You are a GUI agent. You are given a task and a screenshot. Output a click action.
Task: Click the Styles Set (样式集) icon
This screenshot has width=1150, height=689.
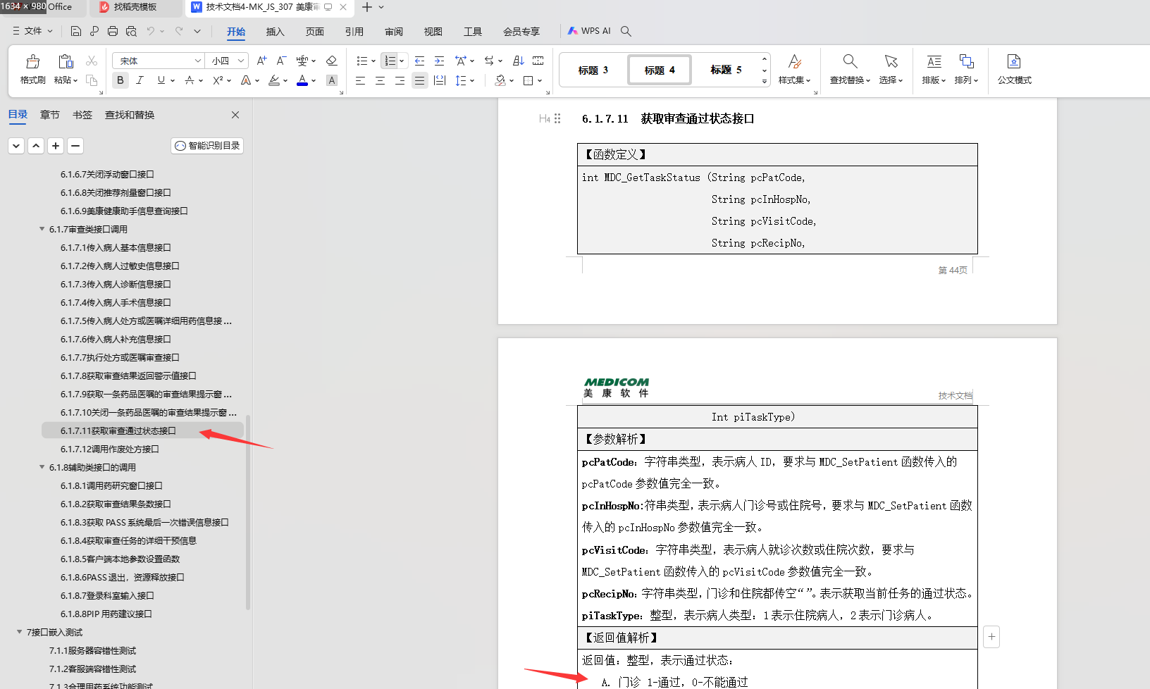[x=794, y=61]
